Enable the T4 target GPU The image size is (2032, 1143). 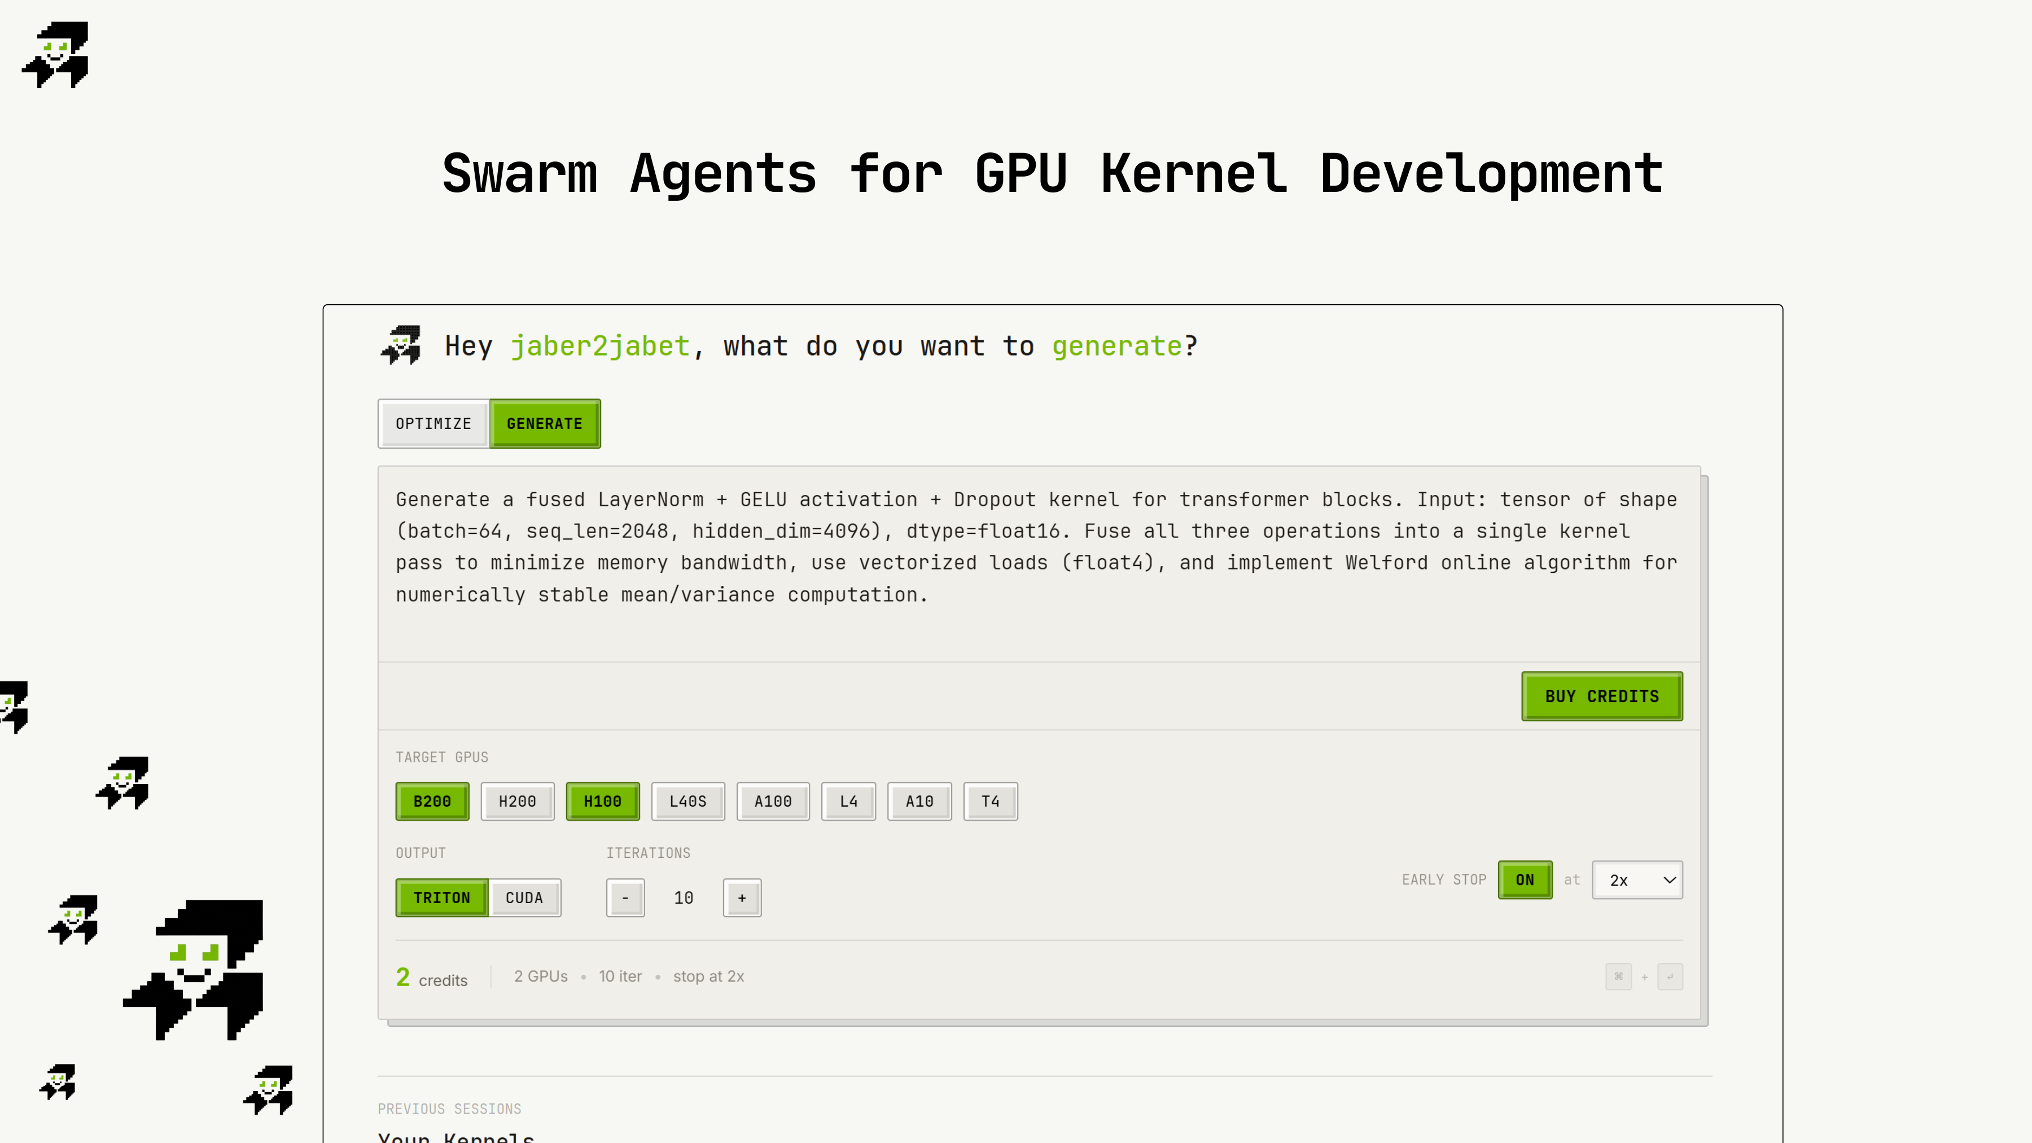tap(990, 802)
